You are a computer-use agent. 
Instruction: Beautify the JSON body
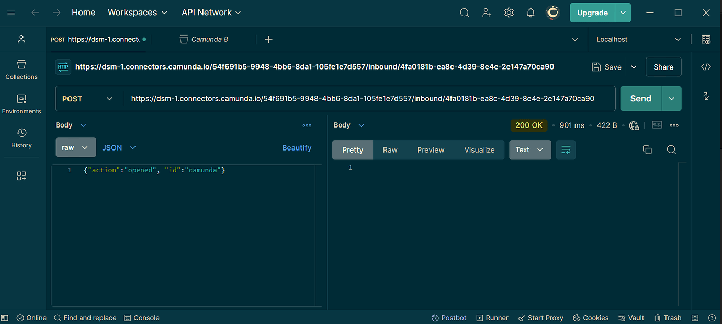(x=297, y=148)
